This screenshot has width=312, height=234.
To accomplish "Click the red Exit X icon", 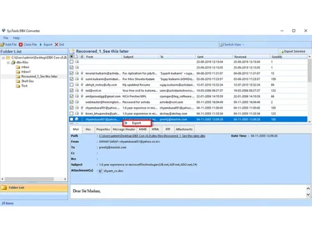I will tap(56, 44).
